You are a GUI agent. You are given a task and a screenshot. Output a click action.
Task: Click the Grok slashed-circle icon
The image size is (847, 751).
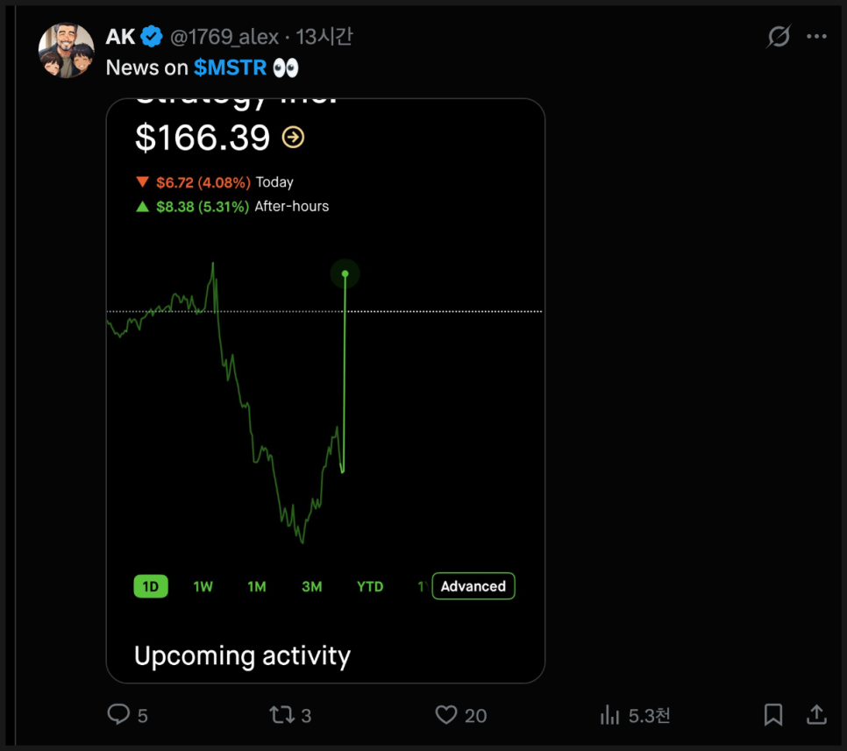click(x=779, y=37)
